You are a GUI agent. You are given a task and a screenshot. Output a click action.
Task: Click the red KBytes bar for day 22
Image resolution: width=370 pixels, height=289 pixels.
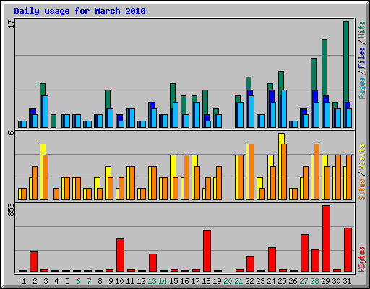click(251, 264)
